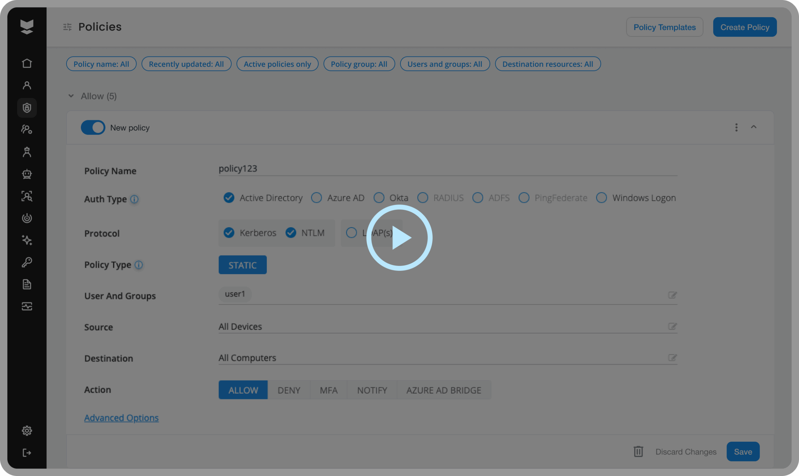Viewport: 799px width, 476px height.
Task: Click the robot icon in sidebar
Action: 27,174
